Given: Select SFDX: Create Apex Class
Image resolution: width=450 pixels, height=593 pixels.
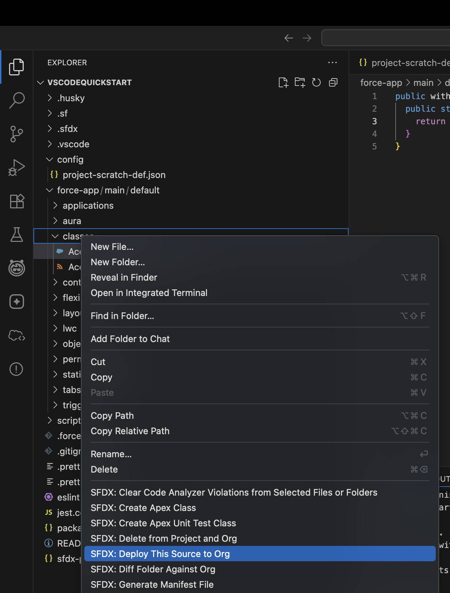Looking at the screenshot, I should point(260,508).
